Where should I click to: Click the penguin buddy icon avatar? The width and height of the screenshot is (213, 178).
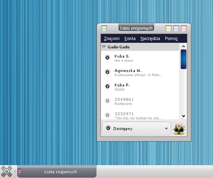click(179, 128)
